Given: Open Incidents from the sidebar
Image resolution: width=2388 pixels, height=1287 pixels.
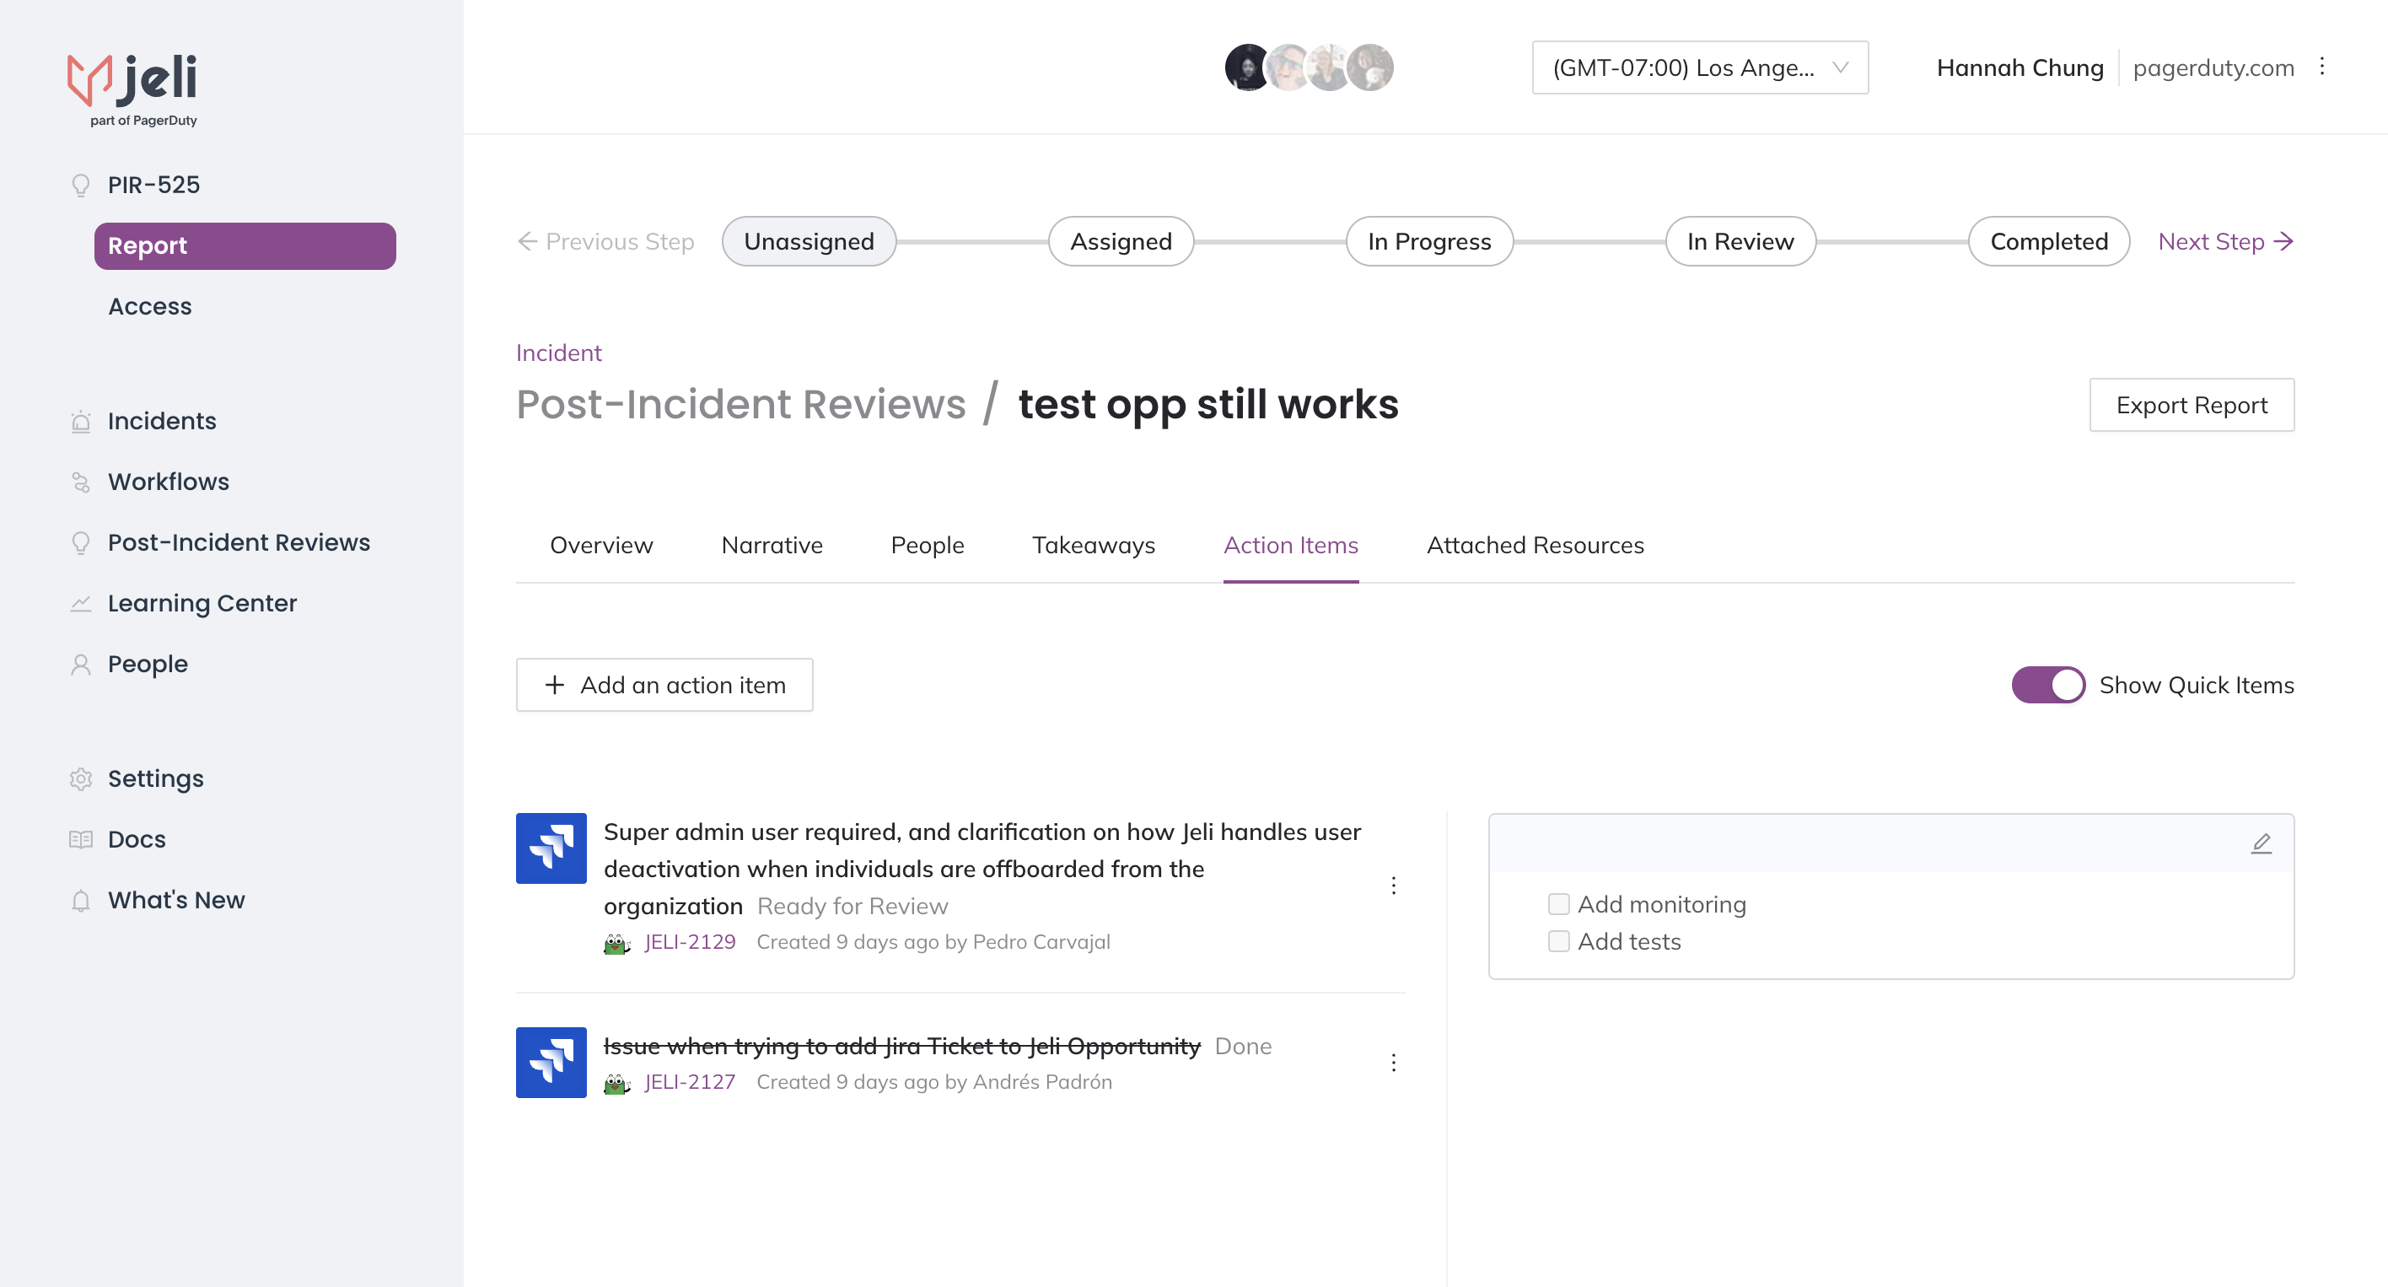Looking at the screenshot, I should (x=161, y=421).
